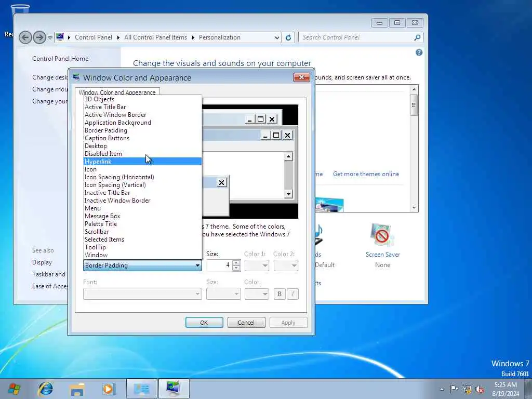This screenshot has height=399, width=532.
Task: Open Control Panel help icon
Action: (x=419, y=52)
